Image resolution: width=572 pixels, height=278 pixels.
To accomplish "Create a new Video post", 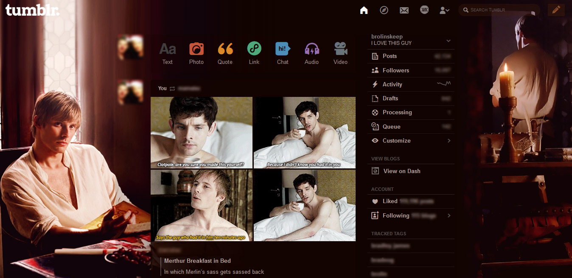I will pyautogui.click(x=340, y=54).
